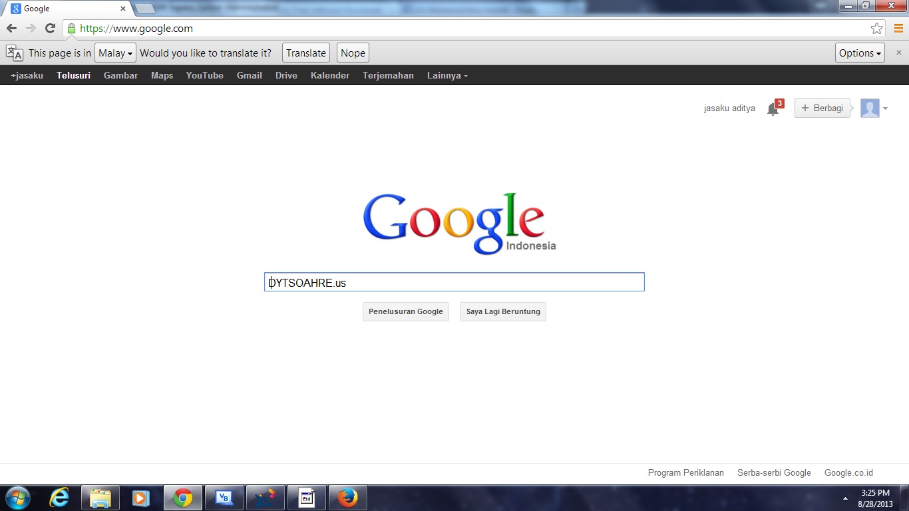Click the address bar URL
909x511 pixels.
(x=136, y=29)
